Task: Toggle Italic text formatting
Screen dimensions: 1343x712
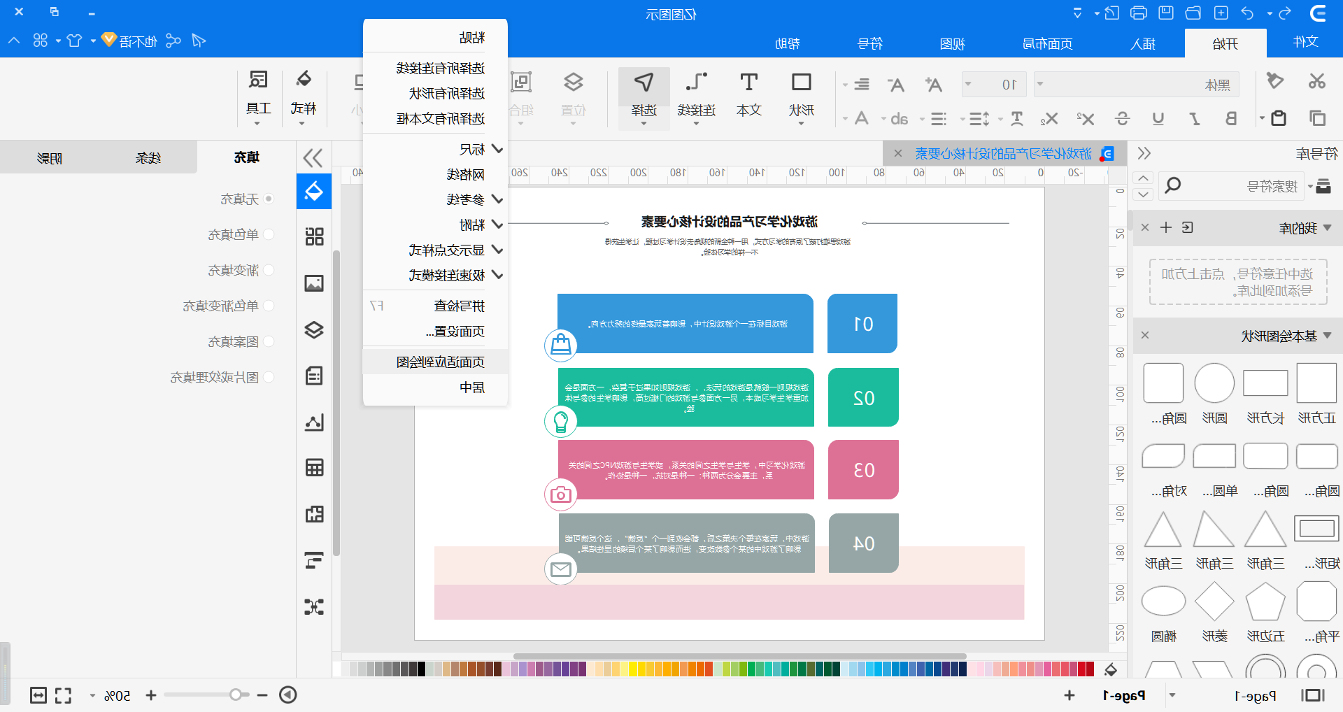Action: coord(1195,119)
